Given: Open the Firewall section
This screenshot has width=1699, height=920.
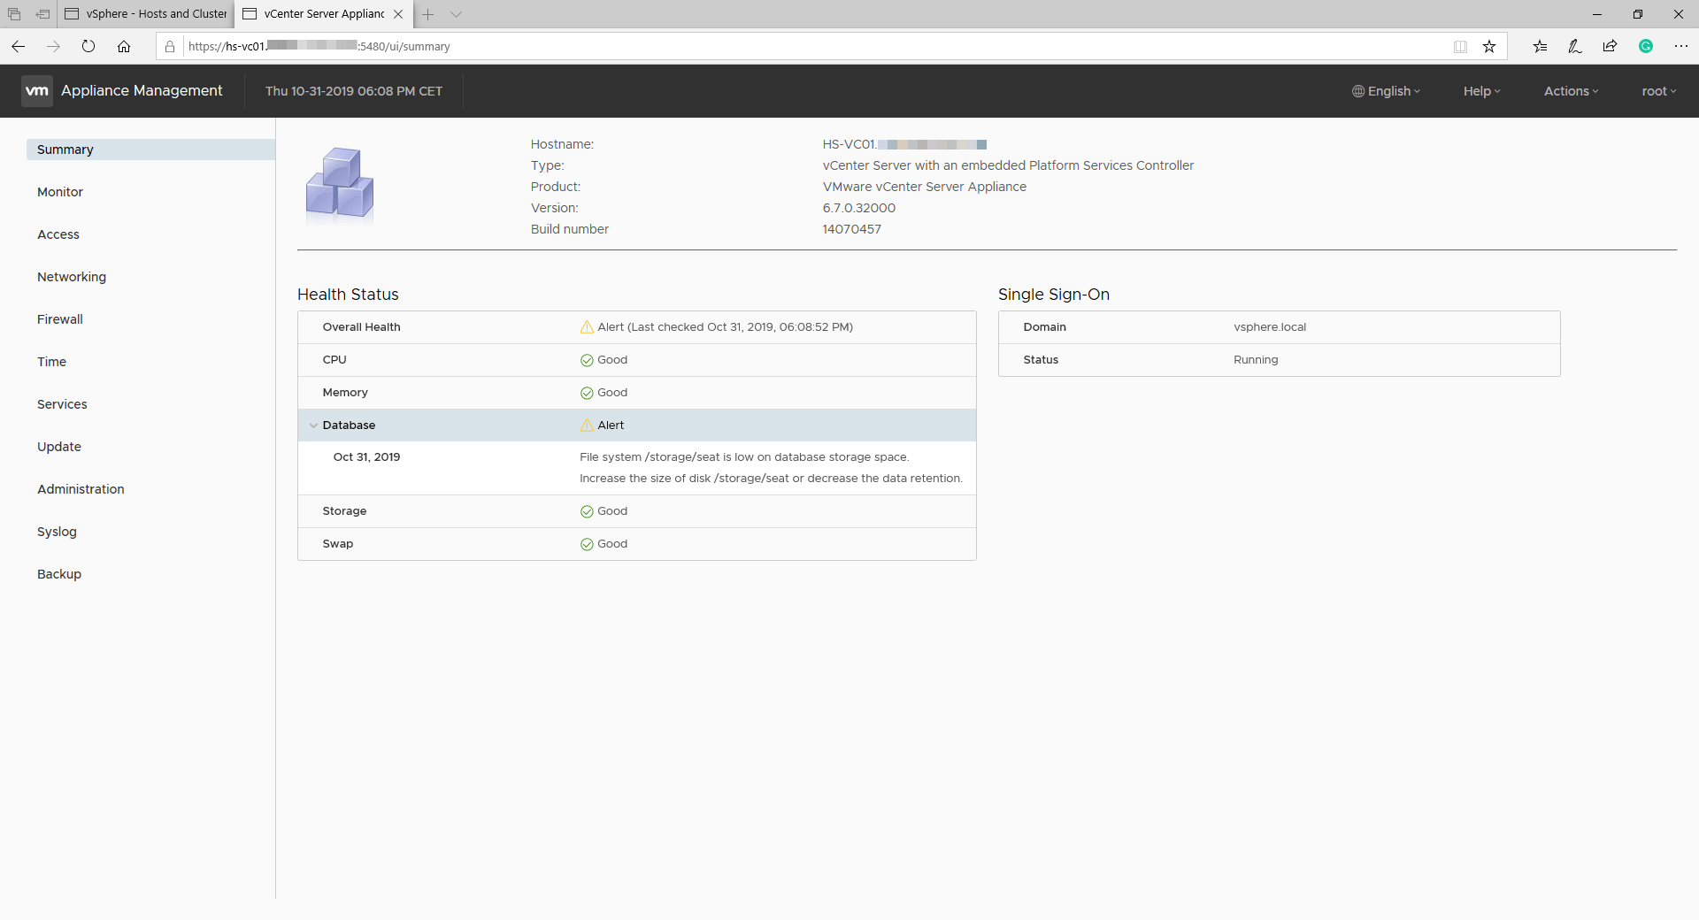Looking at the screenshot, I should point(60,319).
